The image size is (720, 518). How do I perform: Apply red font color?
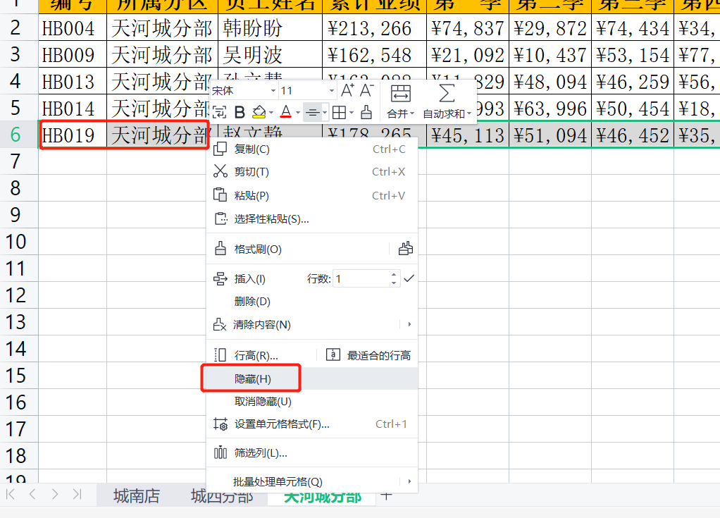[285, 112]
